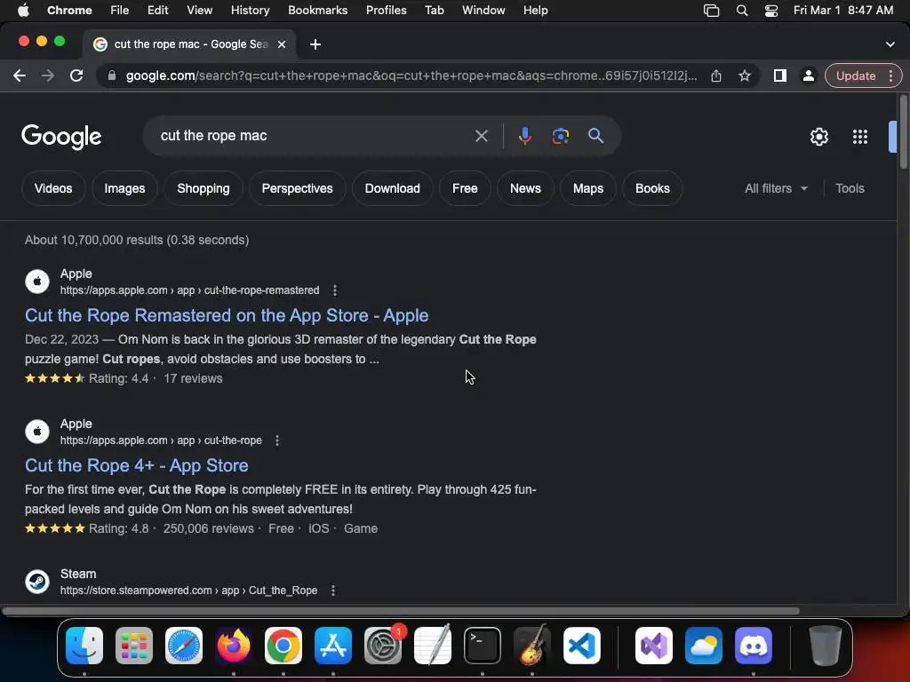Open Chrome's three-dot menu
Screen dimensions: 910x682
pos(890,76)
